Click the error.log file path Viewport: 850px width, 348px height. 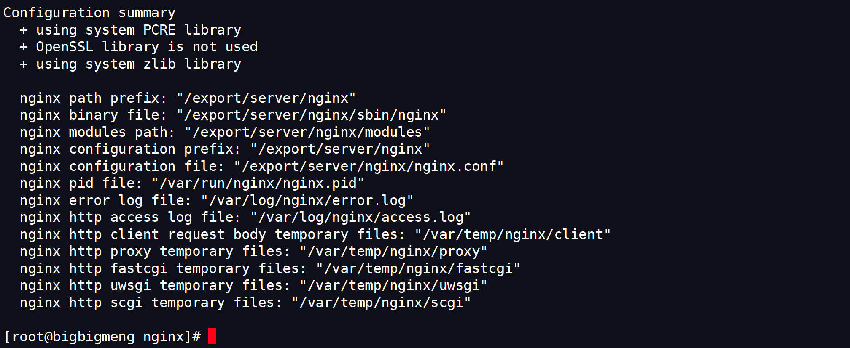(x=307, y=200)
